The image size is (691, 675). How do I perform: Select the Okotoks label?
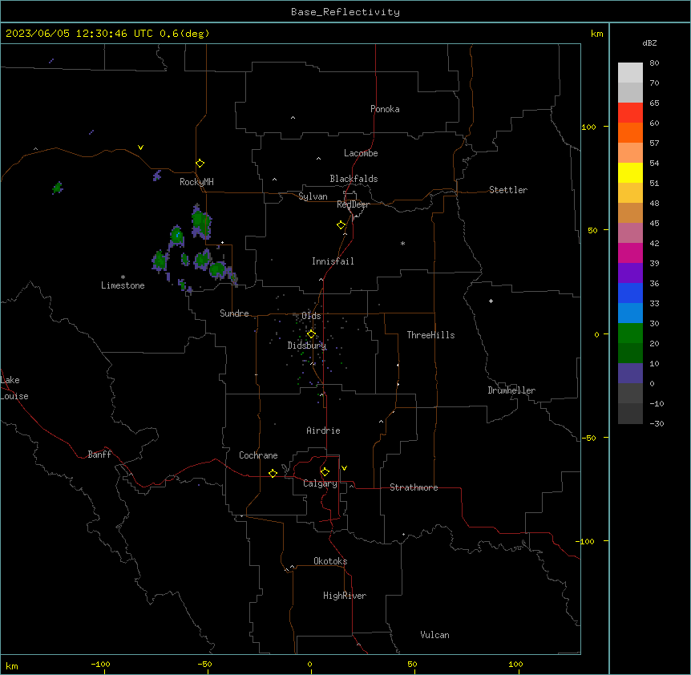[330, 561]
